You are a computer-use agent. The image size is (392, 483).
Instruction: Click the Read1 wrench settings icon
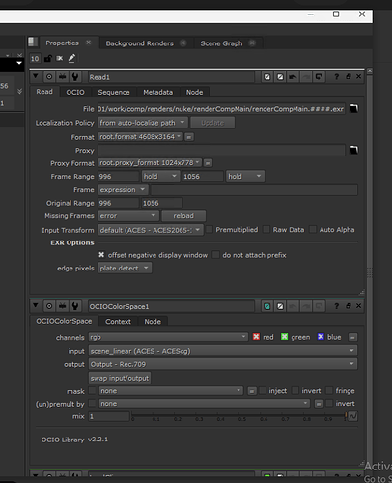(x=75, y=77)
